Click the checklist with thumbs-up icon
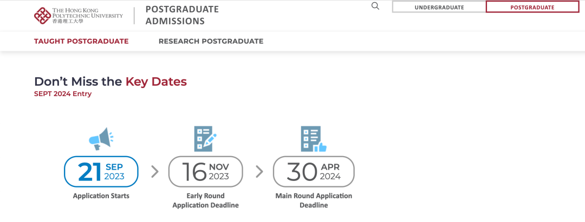 point(314,138)
